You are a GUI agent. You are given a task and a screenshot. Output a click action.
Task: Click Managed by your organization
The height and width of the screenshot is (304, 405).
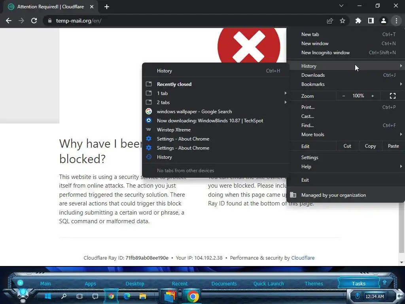pyautogui.click(x=346, y=195)
